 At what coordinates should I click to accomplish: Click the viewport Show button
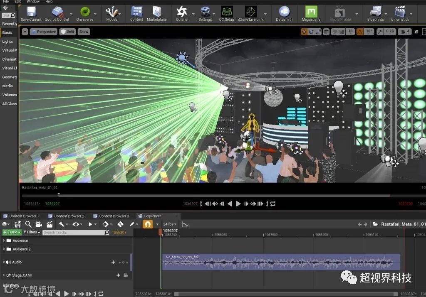click(x=84, y=32)
